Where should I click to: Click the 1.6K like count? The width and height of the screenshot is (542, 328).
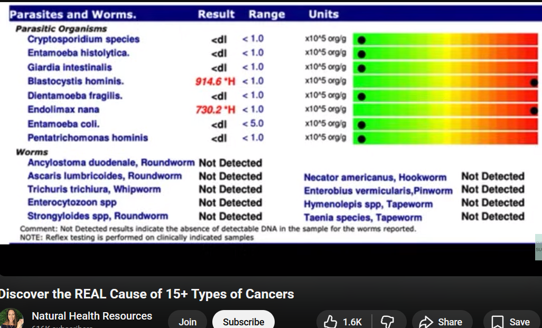coord(352,322)
